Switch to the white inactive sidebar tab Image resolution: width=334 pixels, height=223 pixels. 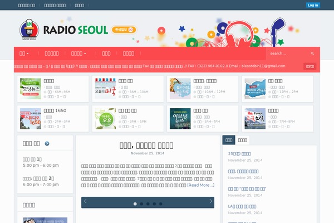coord(242,140)
